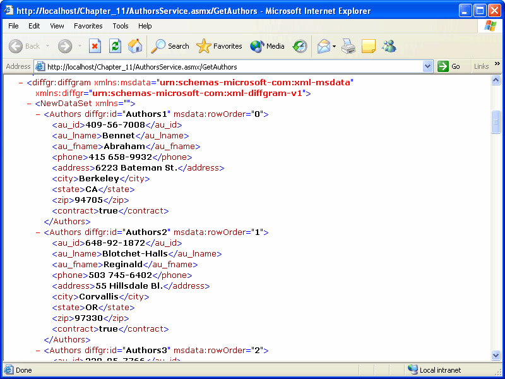Screen dimensions: 505x379
Task: Click the vertical scrollbar down arrow
Action: coord(496,357)
